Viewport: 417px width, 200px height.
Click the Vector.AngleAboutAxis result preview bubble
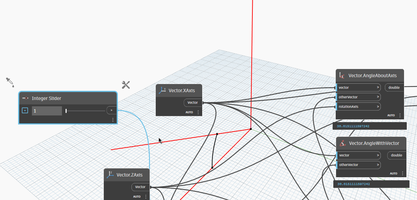pyautogui.click(x=370, y=126)
